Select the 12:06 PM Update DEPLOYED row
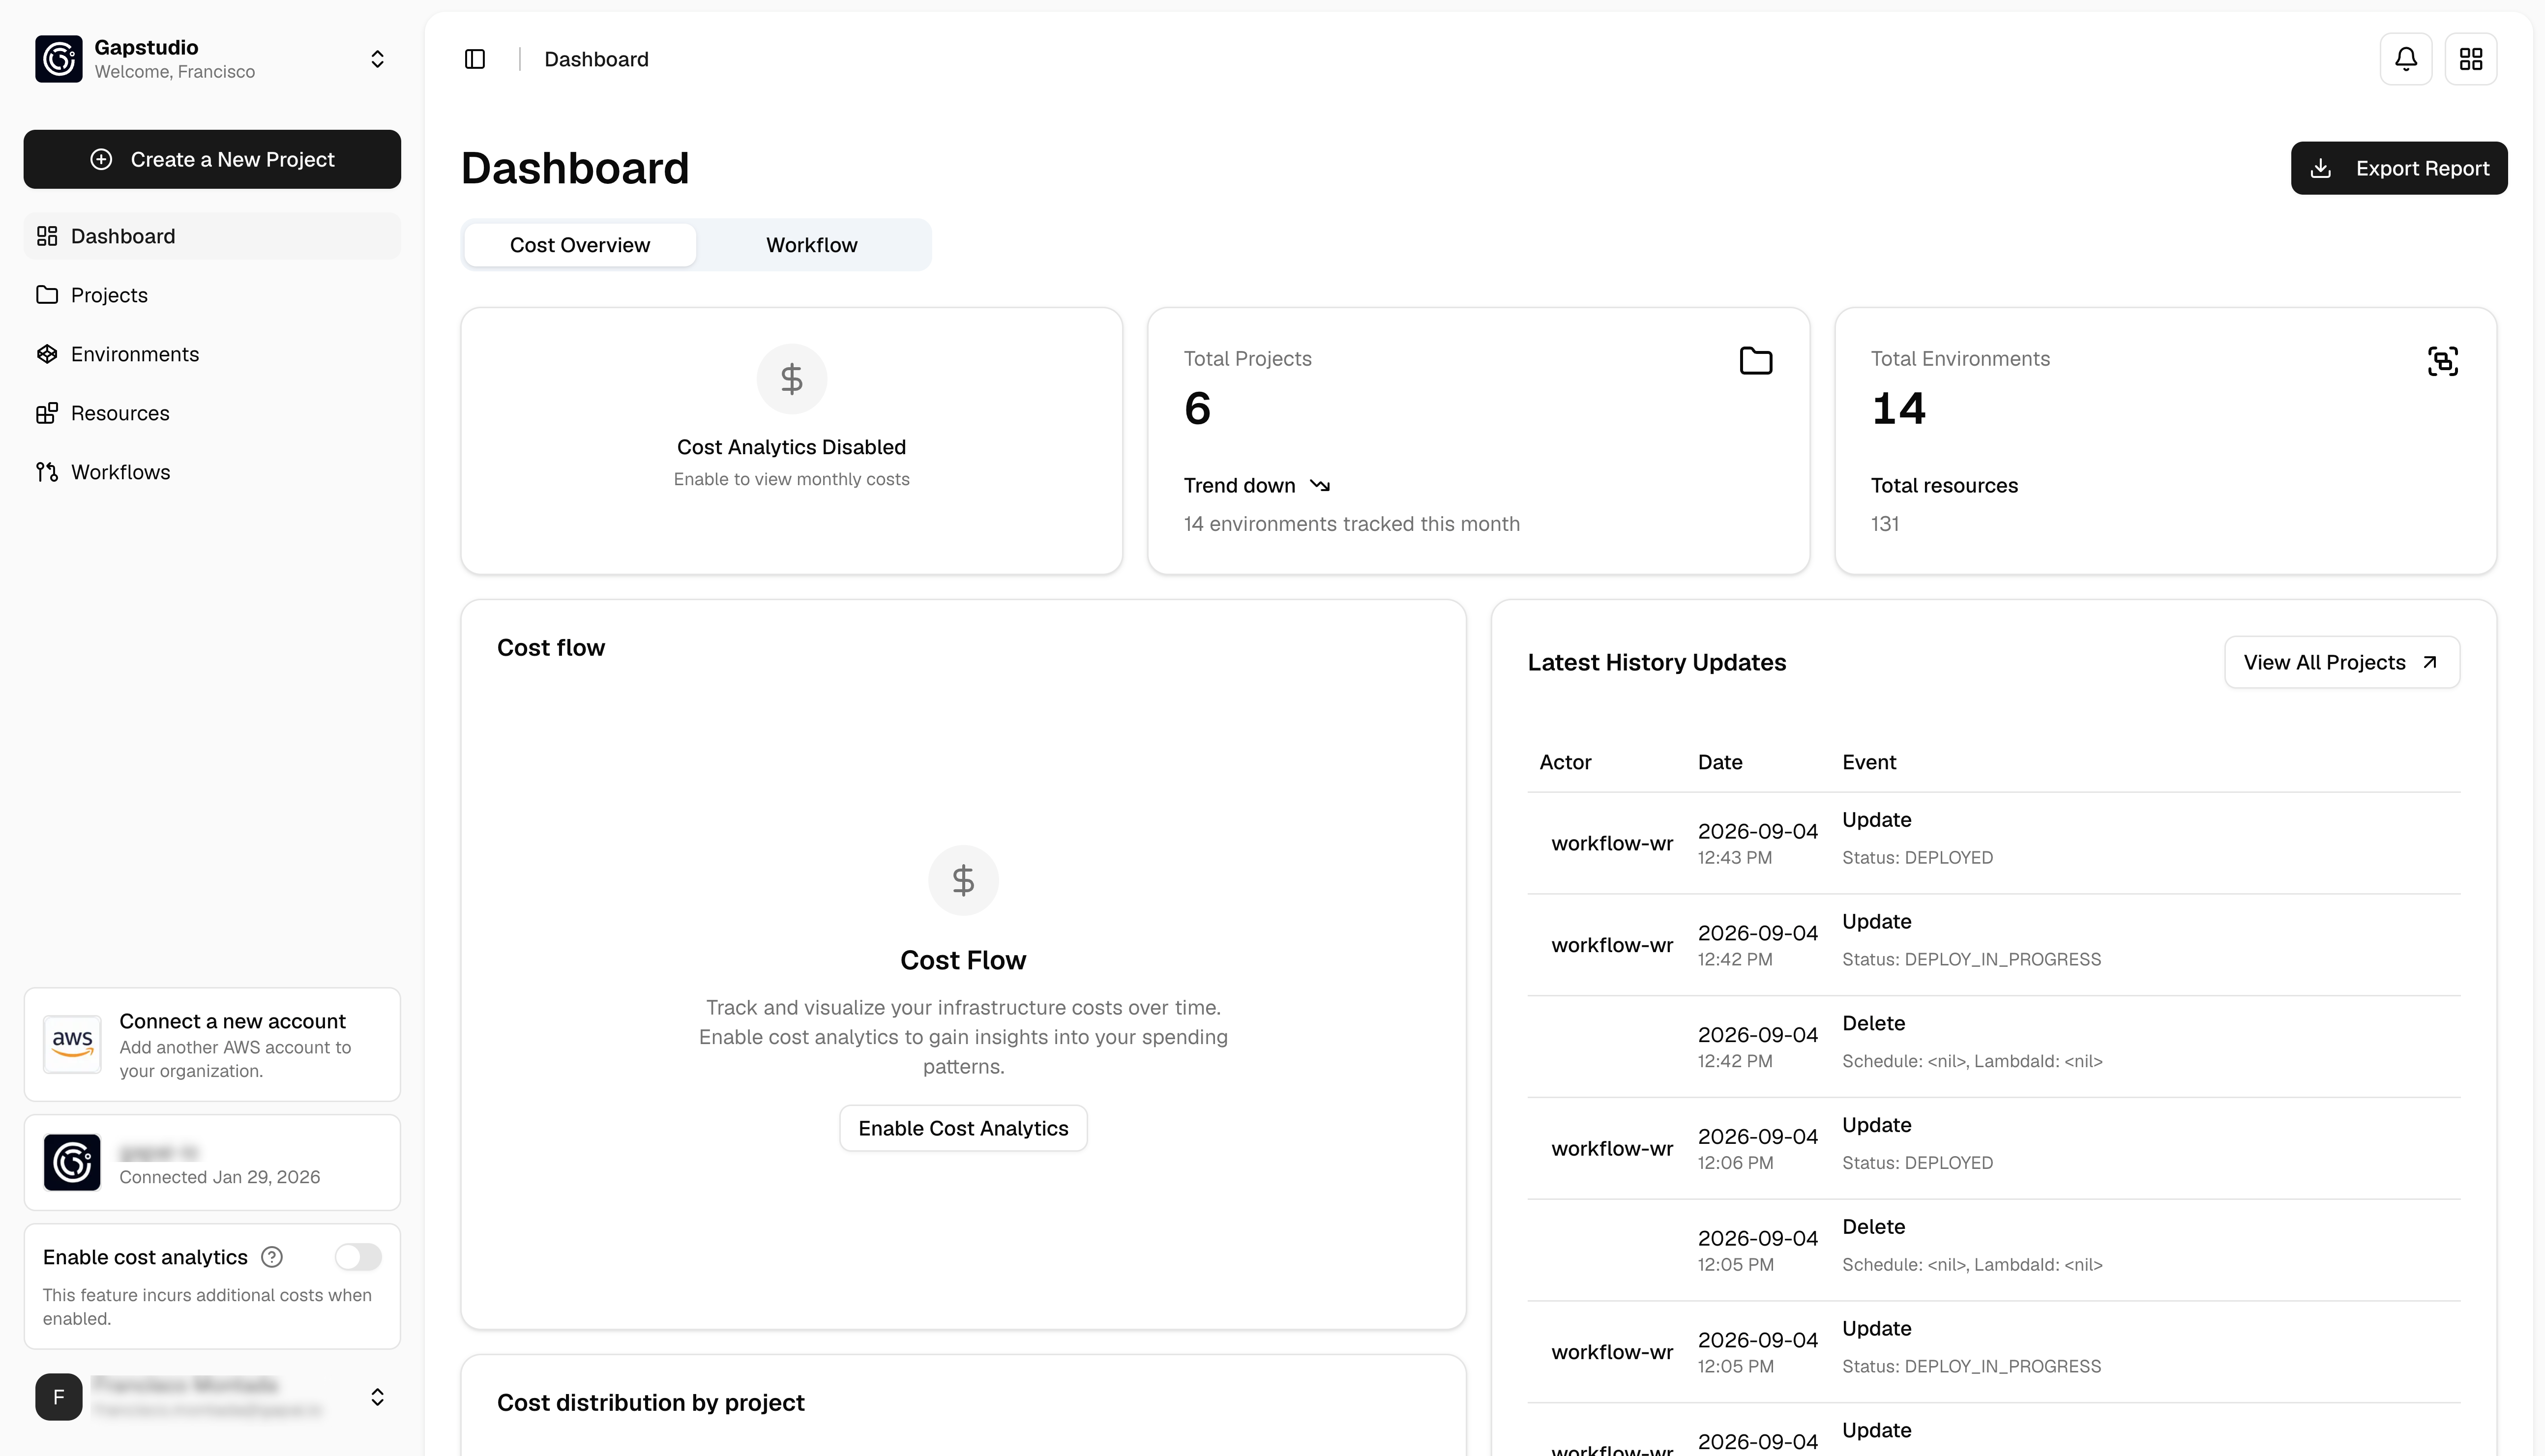This screenshot has height=1456, width=2545. coord(1994,1148)
